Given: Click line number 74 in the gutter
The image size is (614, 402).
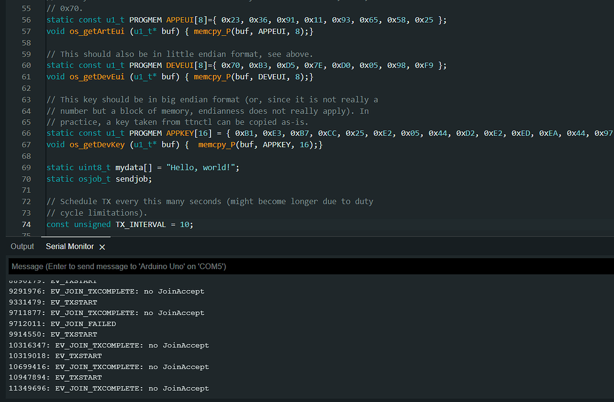Looking at the screenshot, I should [26, 224].
